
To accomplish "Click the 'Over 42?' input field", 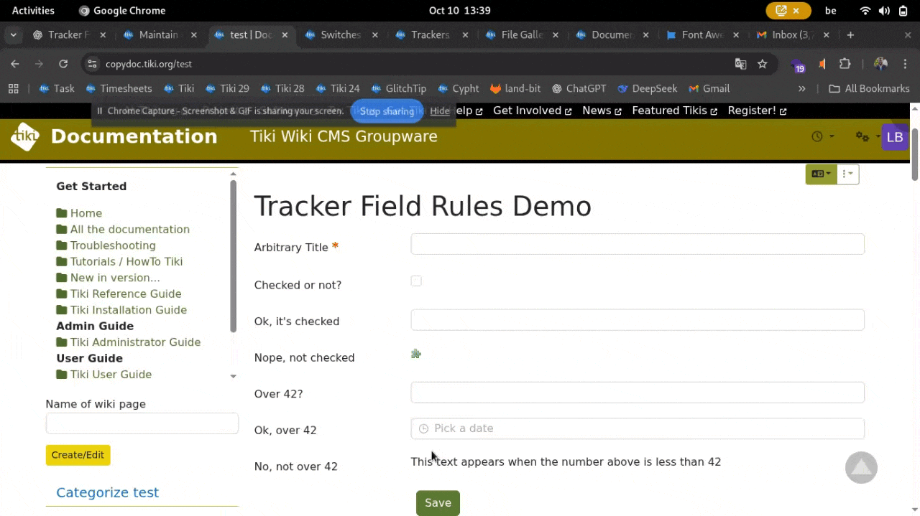I will click(x=638, y=393).
